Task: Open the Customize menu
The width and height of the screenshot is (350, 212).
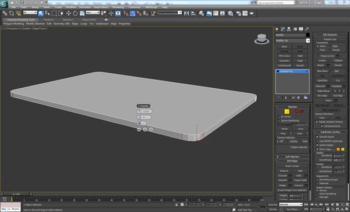Action: 134,7
